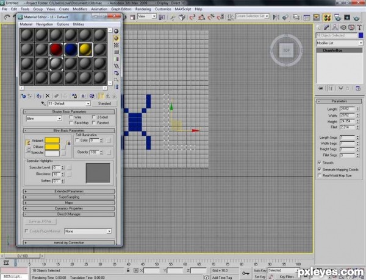The image size is (366, 280).
Task: Open Material Editor Utilities menu
Action: coord(78,24)
